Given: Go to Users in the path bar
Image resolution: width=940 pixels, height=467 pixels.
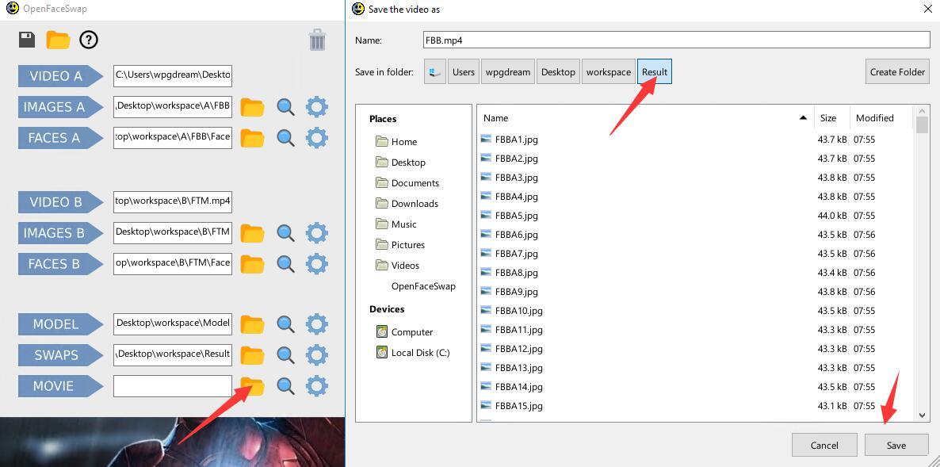Looking at the screenshot, I should pyautogui.click(x=464, y=72).
